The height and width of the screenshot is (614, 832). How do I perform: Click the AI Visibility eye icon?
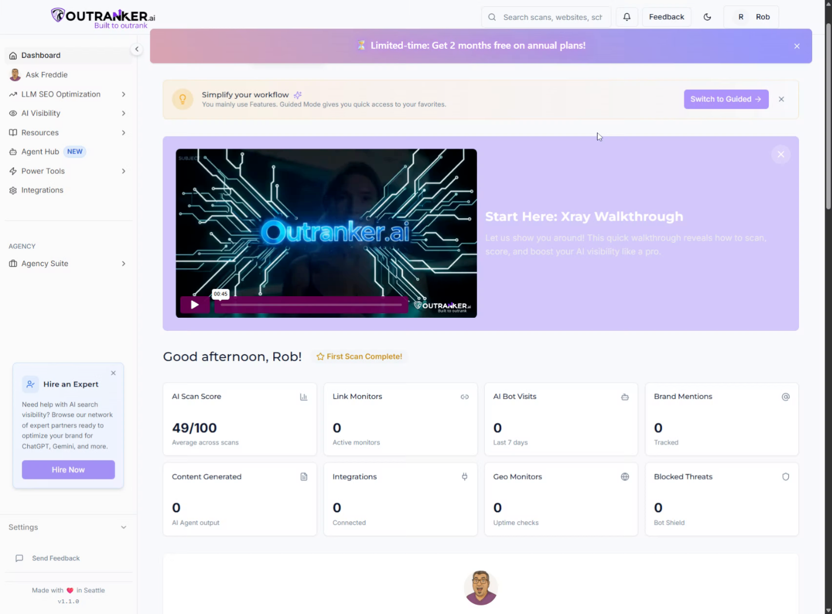pos(13,113)
